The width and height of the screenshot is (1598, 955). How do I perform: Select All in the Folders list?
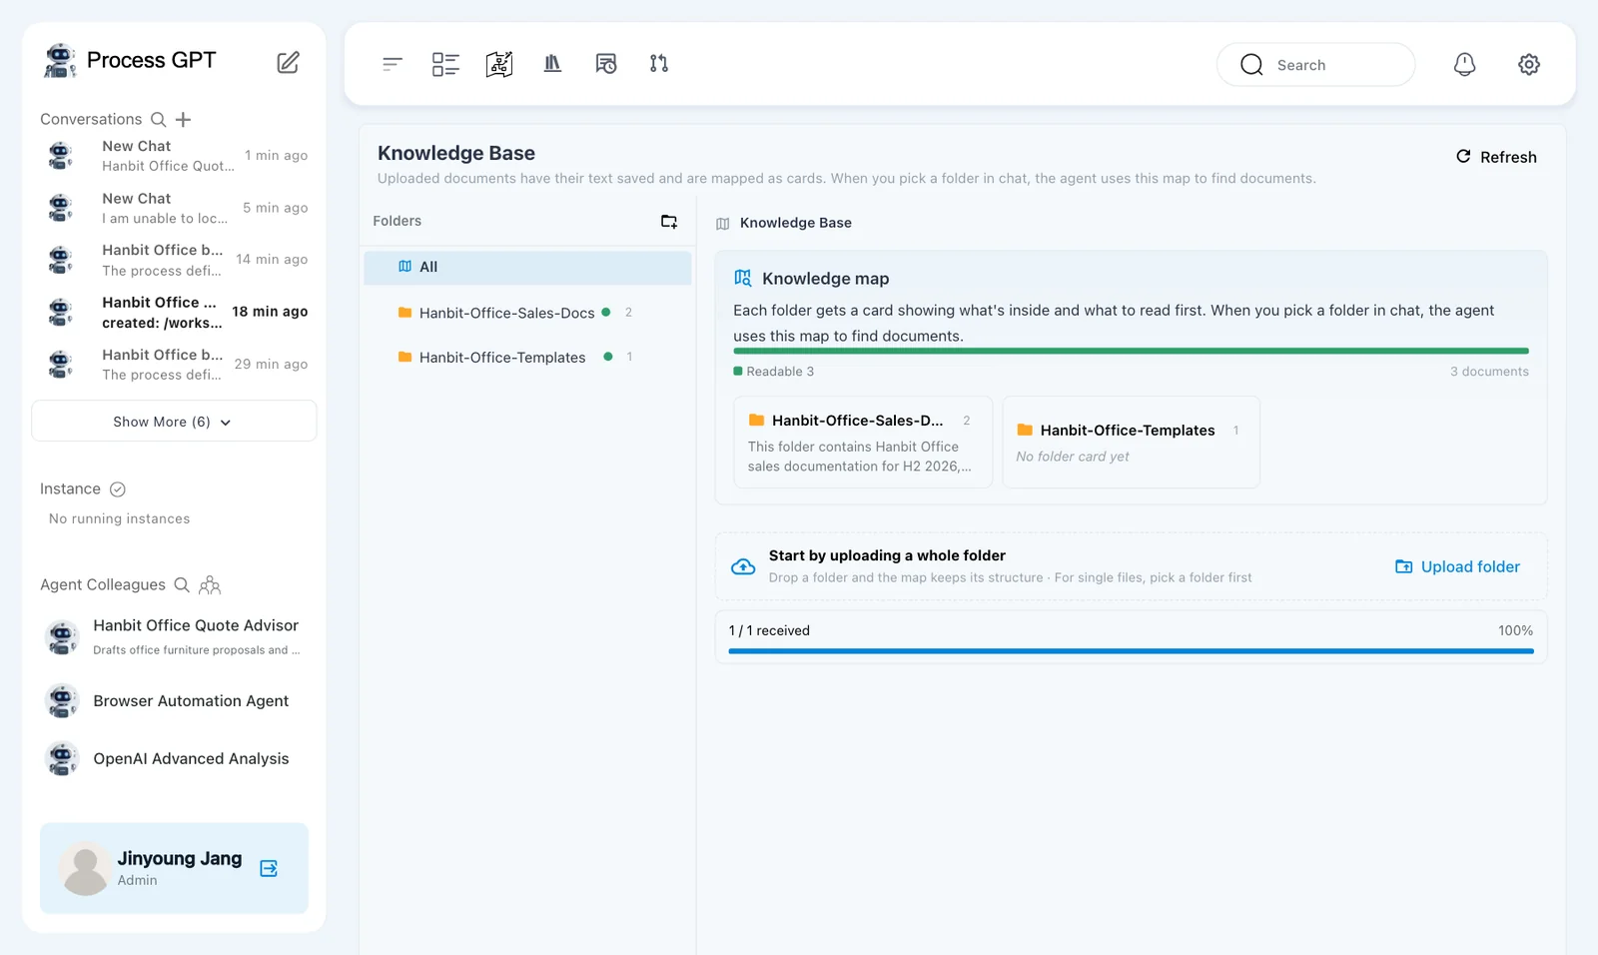(527, 267)
